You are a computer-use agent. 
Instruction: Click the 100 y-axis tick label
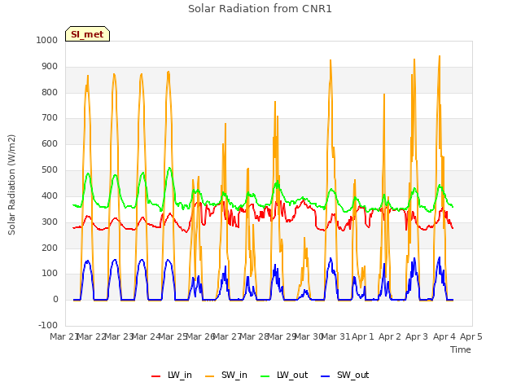click(x=50, y=274)
